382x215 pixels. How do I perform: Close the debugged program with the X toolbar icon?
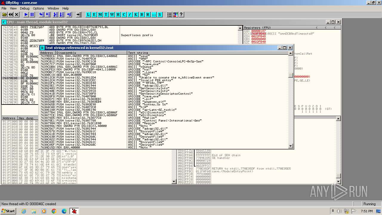(17, 14)
